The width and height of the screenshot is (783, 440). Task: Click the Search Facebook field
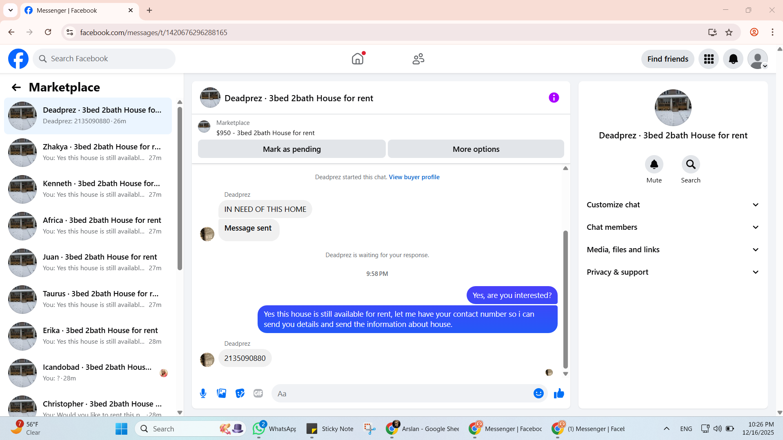(104, 59)
